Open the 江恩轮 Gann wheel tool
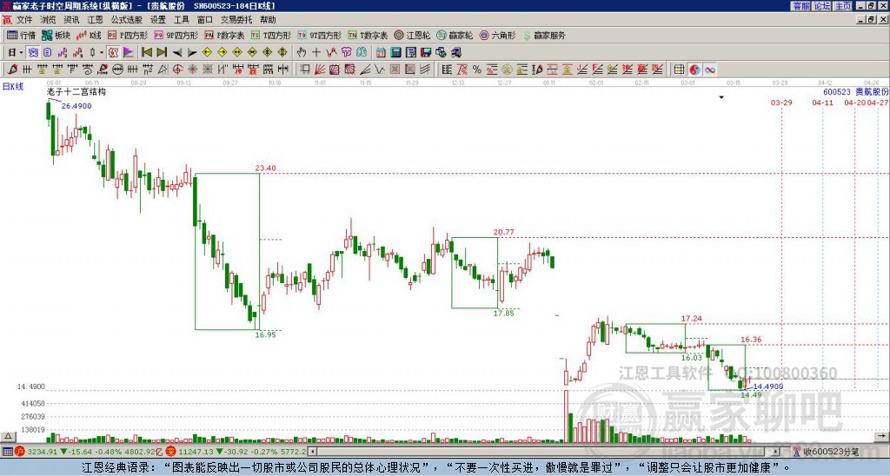 pos(412,35)
